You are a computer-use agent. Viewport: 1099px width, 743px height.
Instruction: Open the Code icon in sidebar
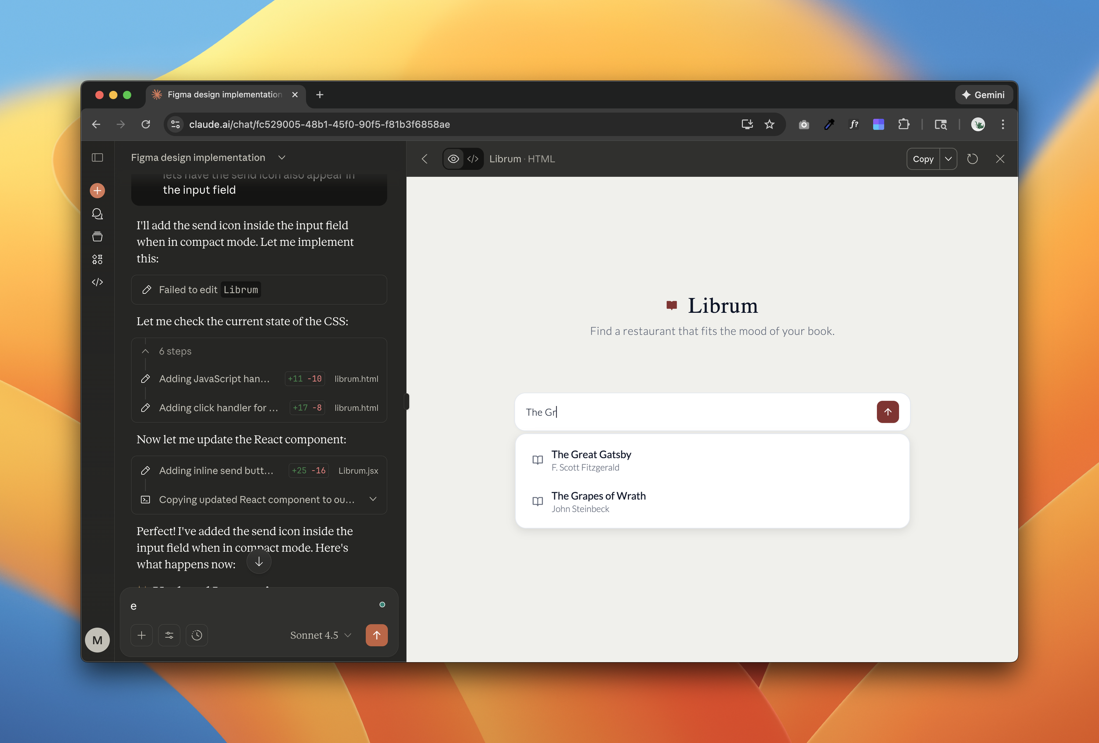tap(98, 282)
